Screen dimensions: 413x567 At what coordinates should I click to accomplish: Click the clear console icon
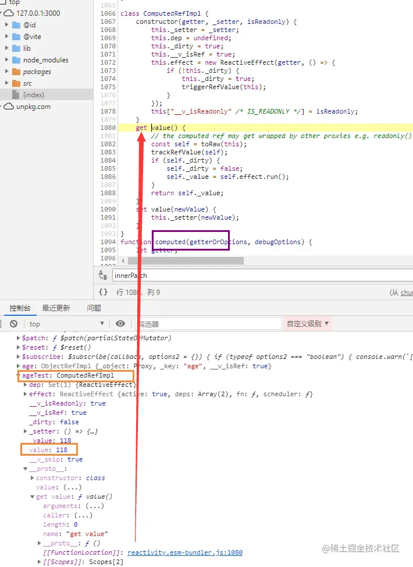click(x=14, y=323)
